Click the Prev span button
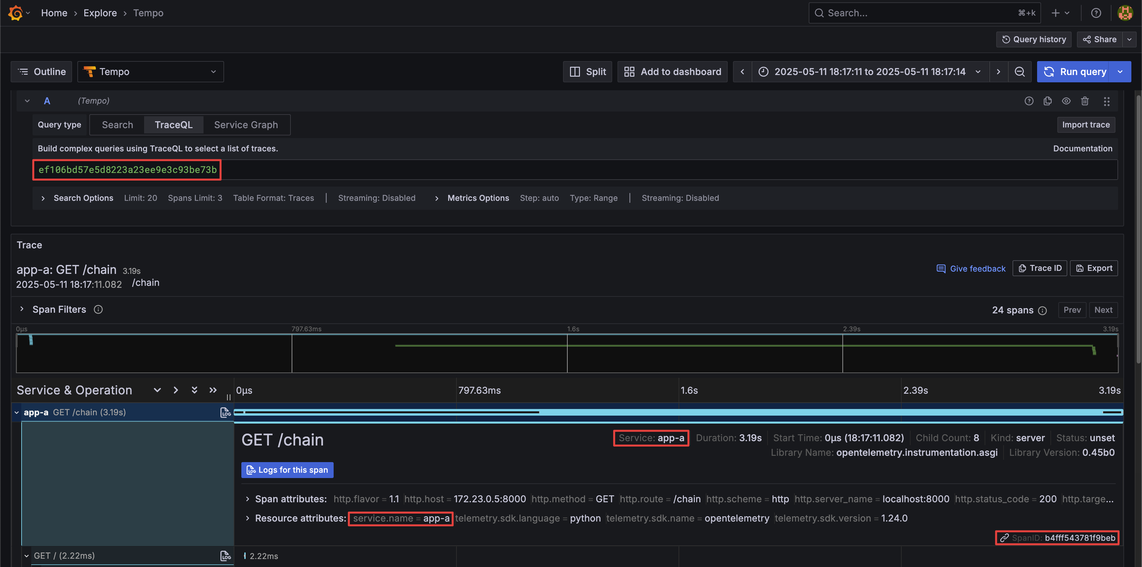The height and width of the screenshot is (567, 1142). pyautogui.click(x=1072, y=310)
